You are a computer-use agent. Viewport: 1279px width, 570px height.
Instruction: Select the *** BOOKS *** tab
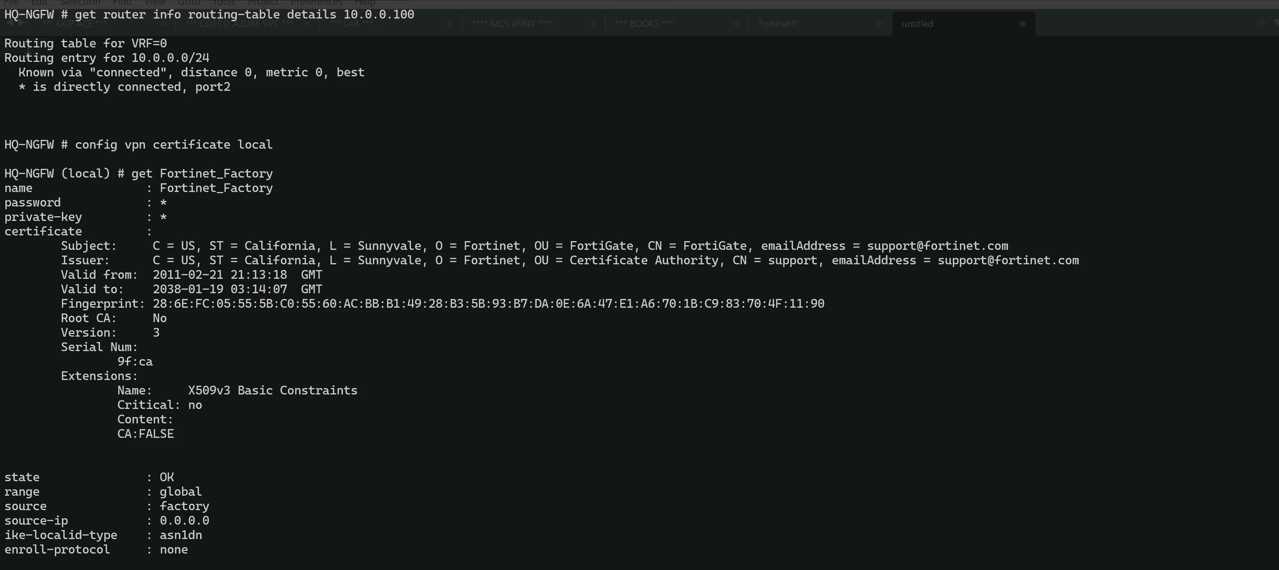[x=644, y=24]
